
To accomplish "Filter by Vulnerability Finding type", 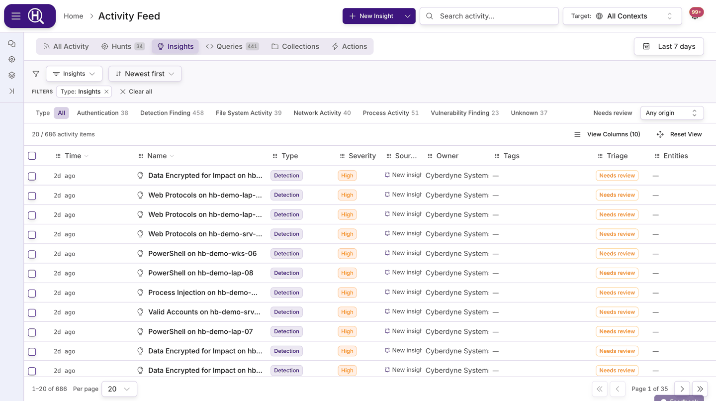I will tap(465, 113).
